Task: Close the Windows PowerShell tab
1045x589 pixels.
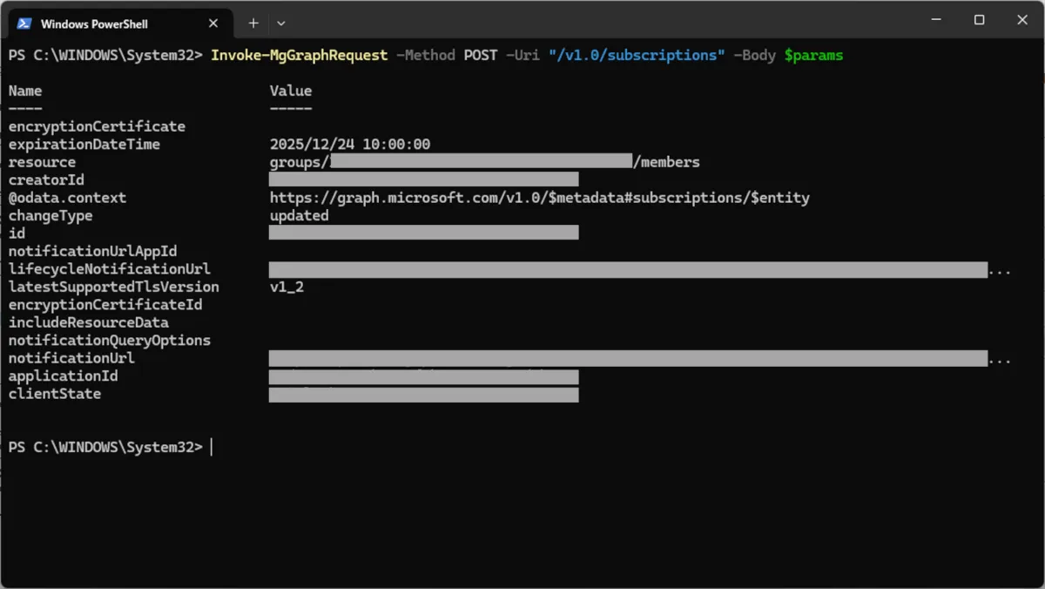Action: click(213, 23)
